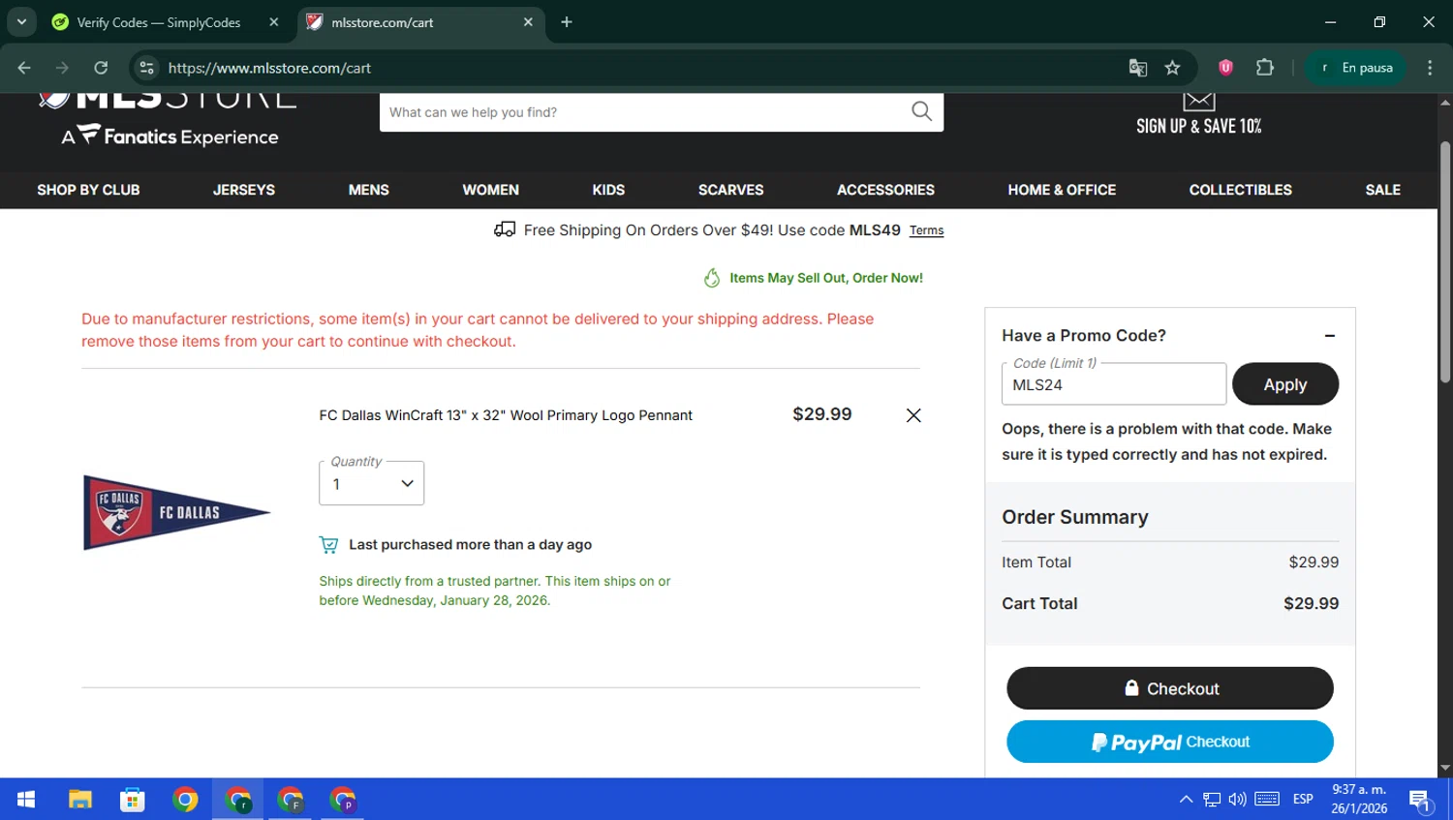Screen dimensions: 1453x820
Task: Click the black Checkout button
Action: pyautogui.click(x=1170, y=688)
